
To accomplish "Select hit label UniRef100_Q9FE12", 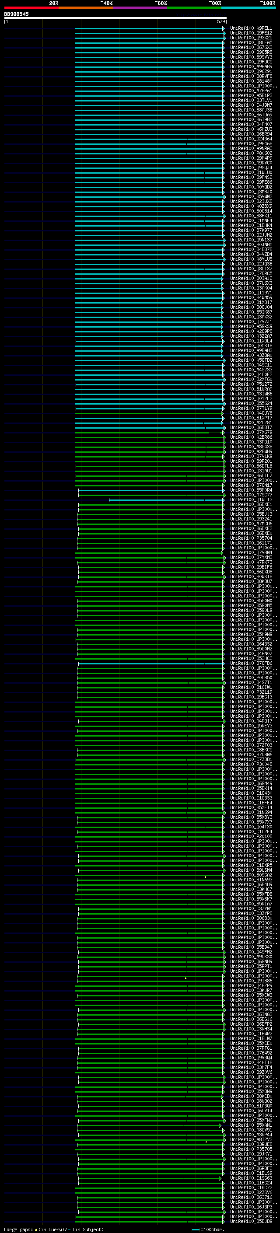I will 251,33.
